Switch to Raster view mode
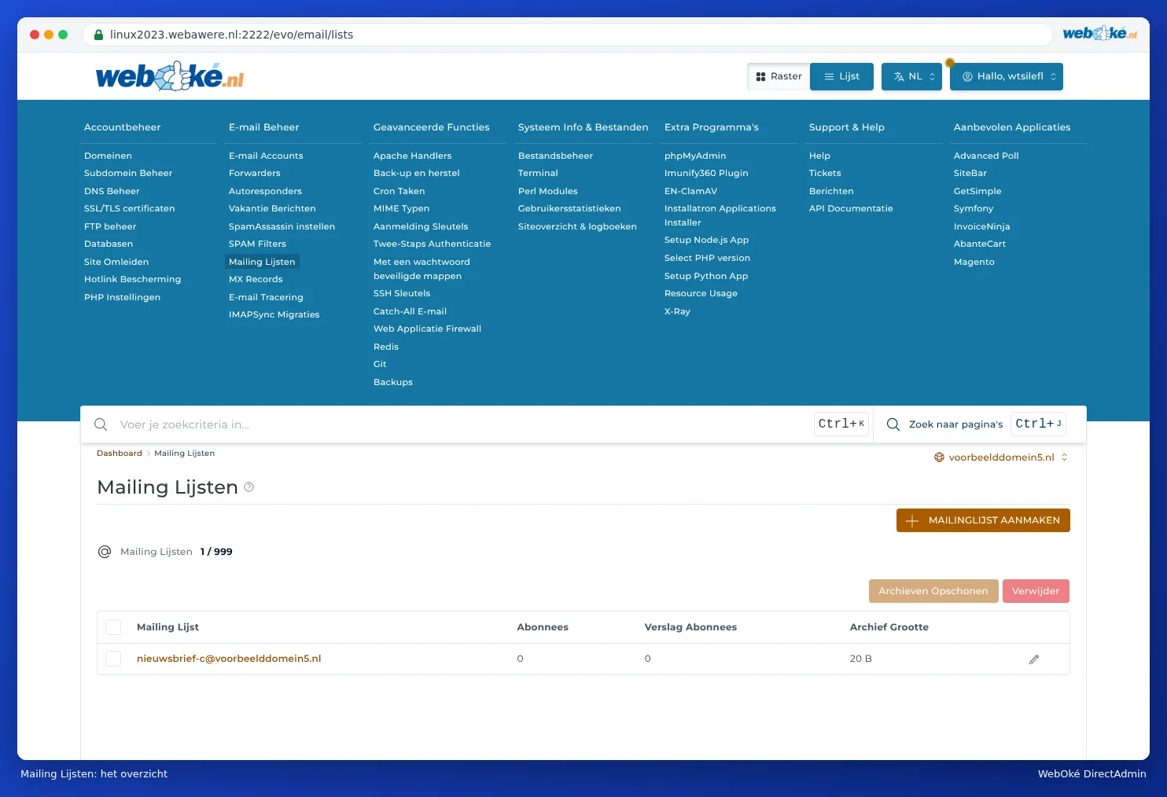The width and height of the screenshot is (1167, 797). pos(779,76)
